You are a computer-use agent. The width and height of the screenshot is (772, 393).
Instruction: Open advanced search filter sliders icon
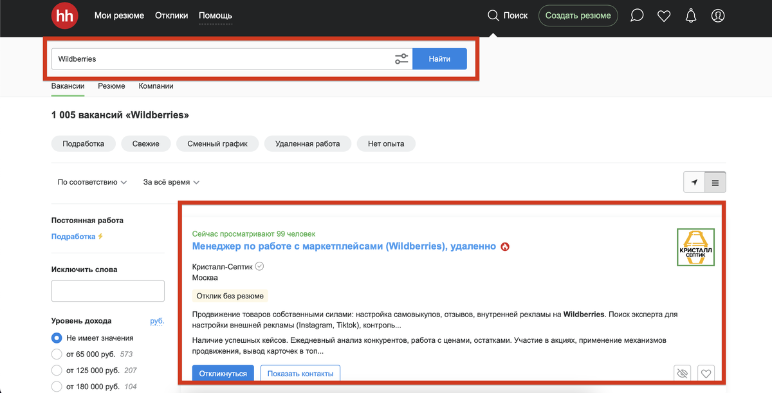(x=401, y=59)
